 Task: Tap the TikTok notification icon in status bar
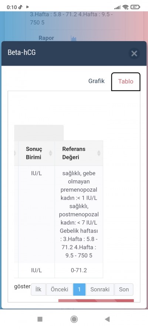pyautogui.click(x=20, y=7)
